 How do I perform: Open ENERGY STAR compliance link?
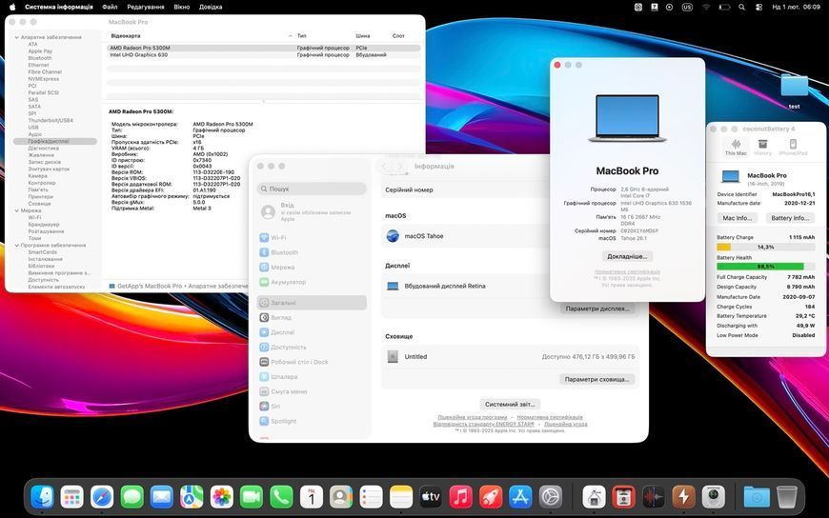pos(483,424)
